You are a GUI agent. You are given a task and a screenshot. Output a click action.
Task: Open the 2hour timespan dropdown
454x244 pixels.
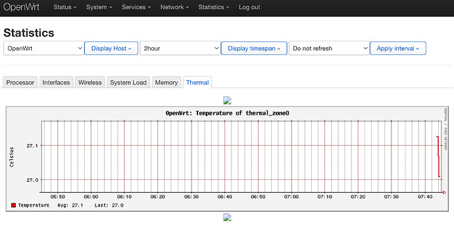point(180,49)
